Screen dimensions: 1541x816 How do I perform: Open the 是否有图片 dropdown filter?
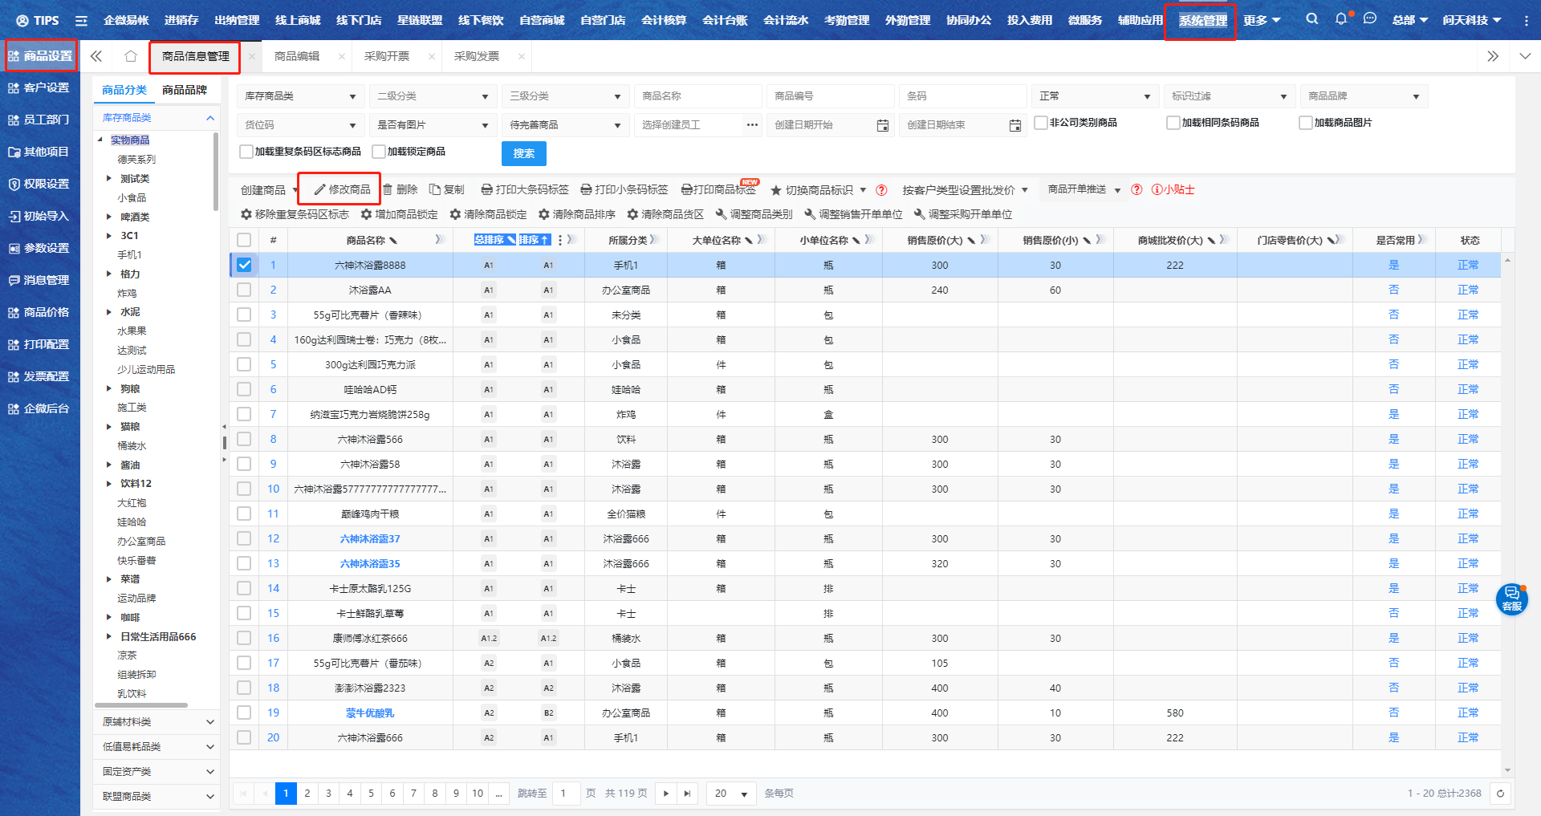pos(433,125)
